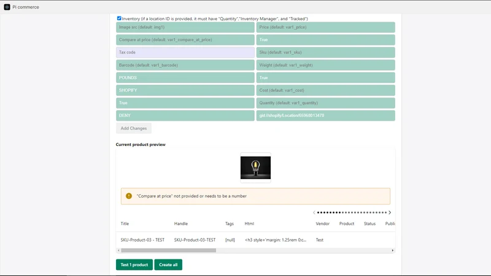The image size is (491, 276).
Task: Open the True dropdown below SHOPIFY
Action: pos(185,103)
